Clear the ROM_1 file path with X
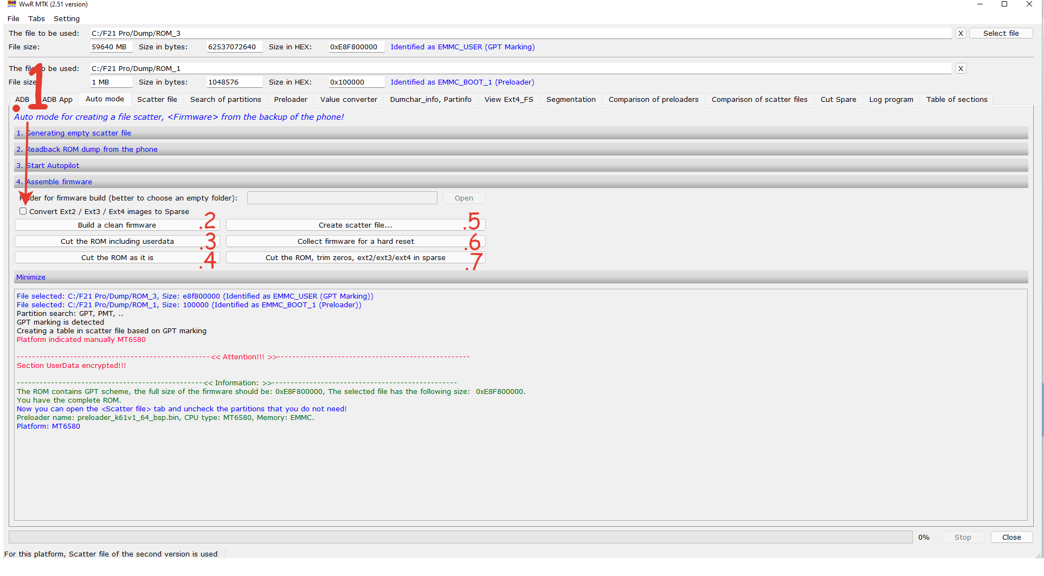Screen dimensions: 1044x576 click(x=961, y=68)
